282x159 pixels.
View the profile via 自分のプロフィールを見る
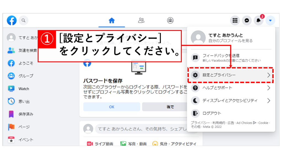click(231, 41)
